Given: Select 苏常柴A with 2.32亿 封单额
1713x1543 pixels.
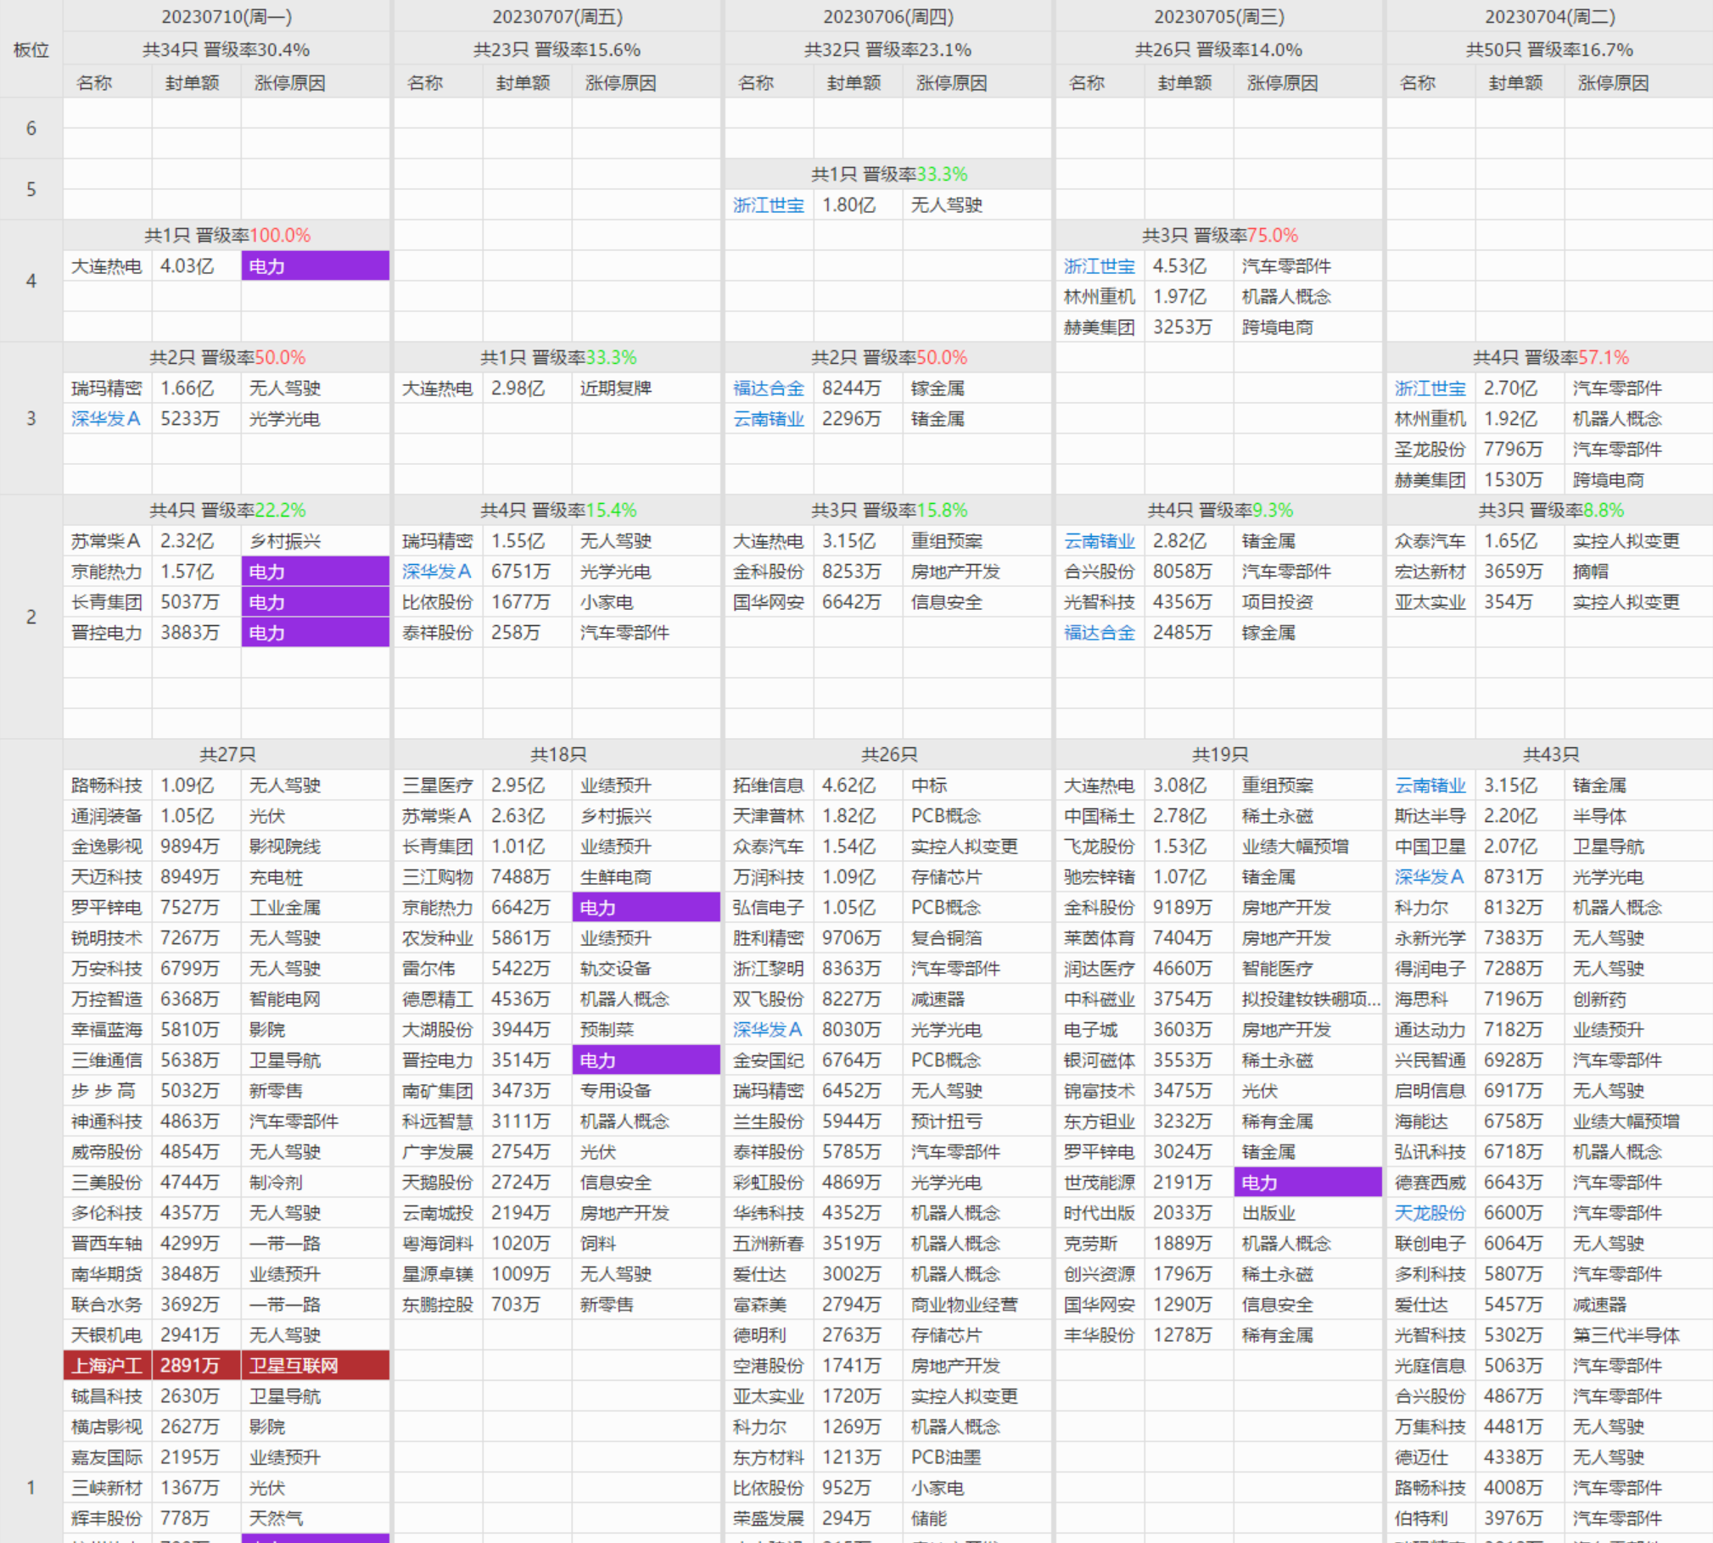Looking at the screenshot, I should 106,541.
